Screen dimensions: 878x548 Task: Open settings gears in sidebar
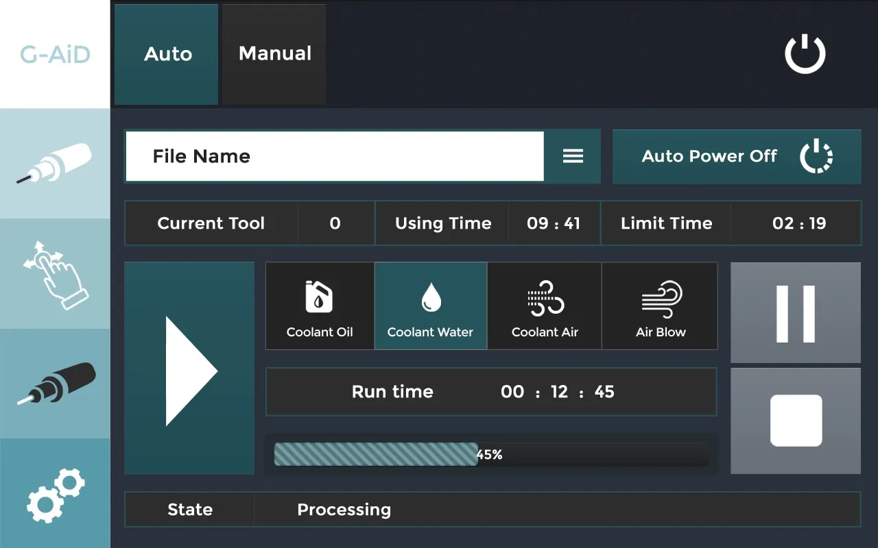(55, 493)
